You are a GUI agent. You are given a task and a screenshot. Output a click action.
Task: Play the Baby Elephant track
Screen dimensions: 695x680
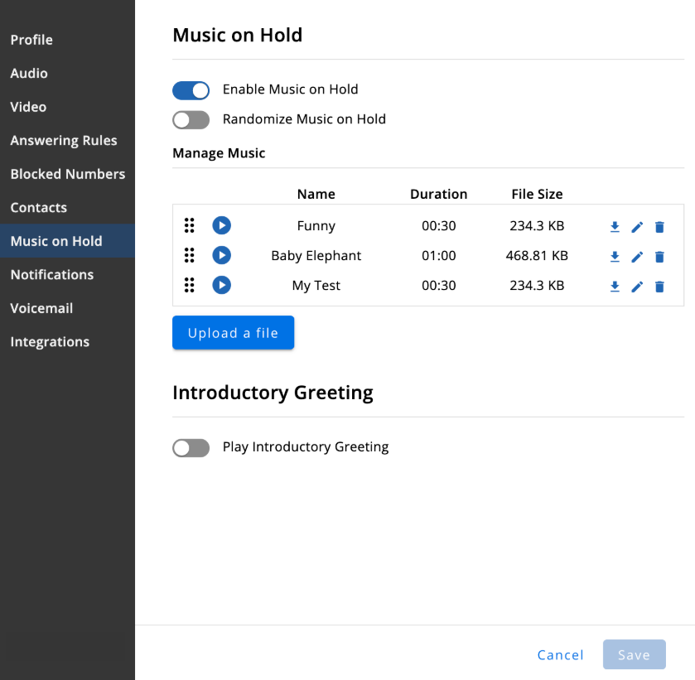(222, 255)
